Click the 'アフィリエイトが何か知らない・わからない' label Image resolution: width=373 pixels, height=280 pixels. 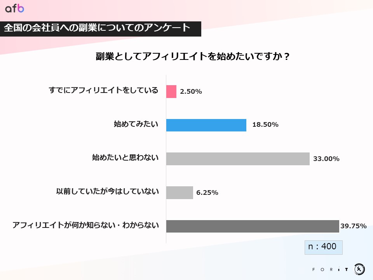click(x=86, y=226)
